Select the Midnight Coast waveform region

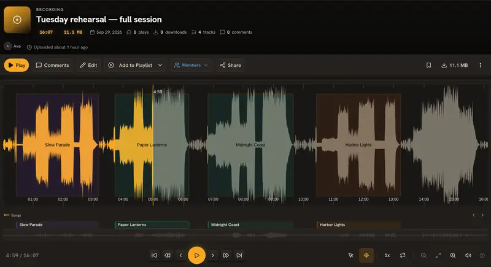(x=250, y=145)
